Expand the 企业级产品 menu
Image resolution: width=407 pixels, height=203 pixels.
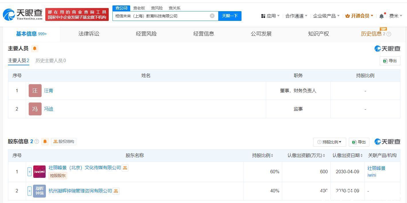(326, 16)
